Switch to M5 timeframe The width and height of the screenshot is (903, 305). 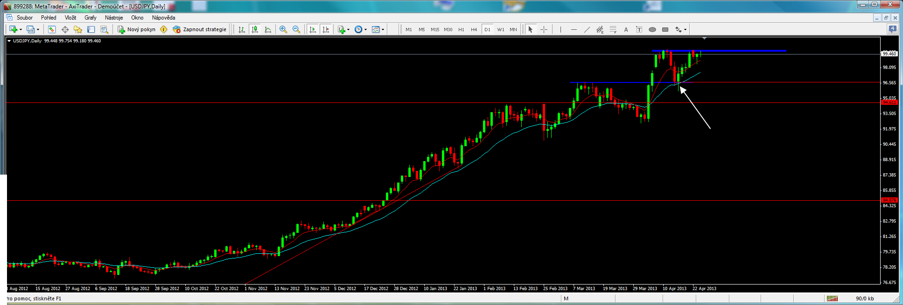coord(422,29)
